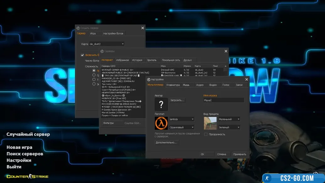Click the Создать сервер window title icon

point(78,28)
